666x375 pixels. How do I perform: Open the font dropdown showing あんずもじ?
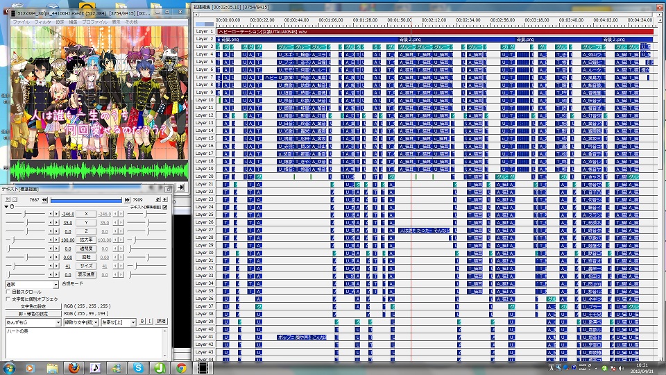[33, 322]
